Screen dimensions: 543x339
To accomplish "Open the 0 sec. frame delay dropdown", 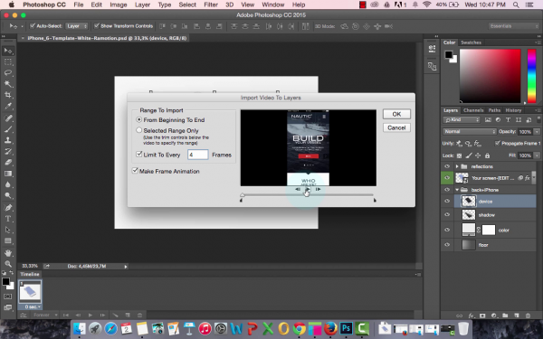I will tap(33, 306).
